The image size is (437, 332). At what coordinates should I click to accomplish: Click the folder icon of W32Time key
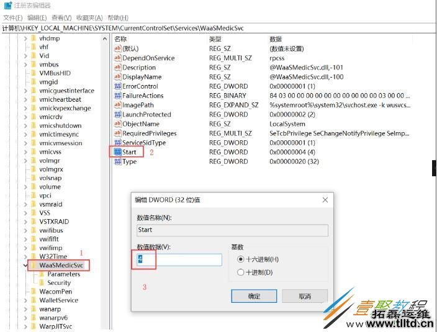pos(34,256)
